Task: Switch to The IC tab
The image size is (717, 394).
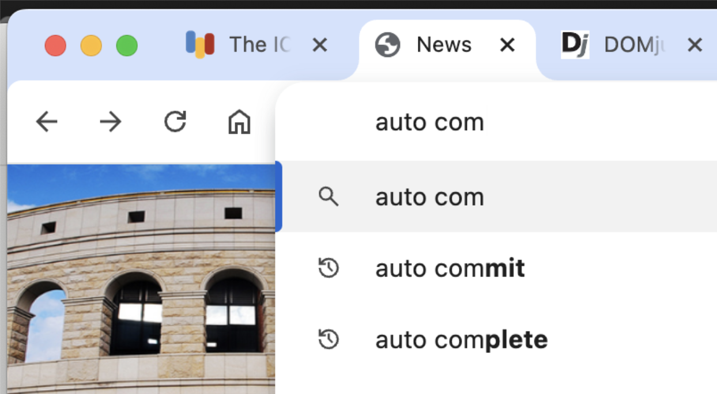Action: pyautogui.click(x=259, y=45)
